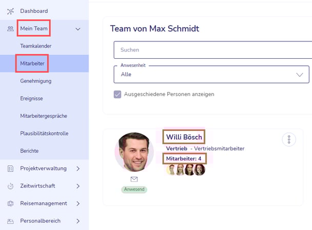Click Willi Bösch's profile photo

[134, 151]
